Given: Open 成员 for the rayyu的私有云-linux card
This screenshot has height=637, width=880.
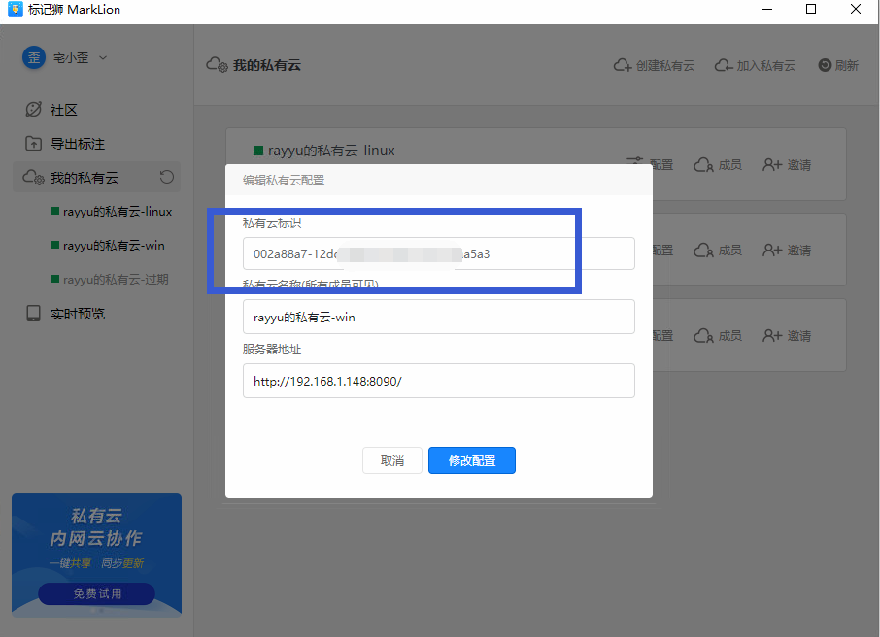Looking at the screenshot, I should tap(718, 165).
